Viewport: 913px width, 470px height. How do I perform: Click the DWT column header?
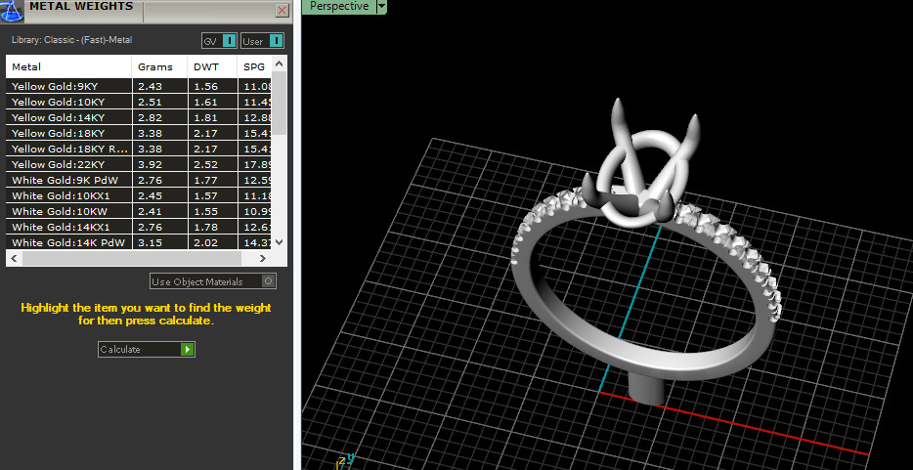tap(212, 66)
